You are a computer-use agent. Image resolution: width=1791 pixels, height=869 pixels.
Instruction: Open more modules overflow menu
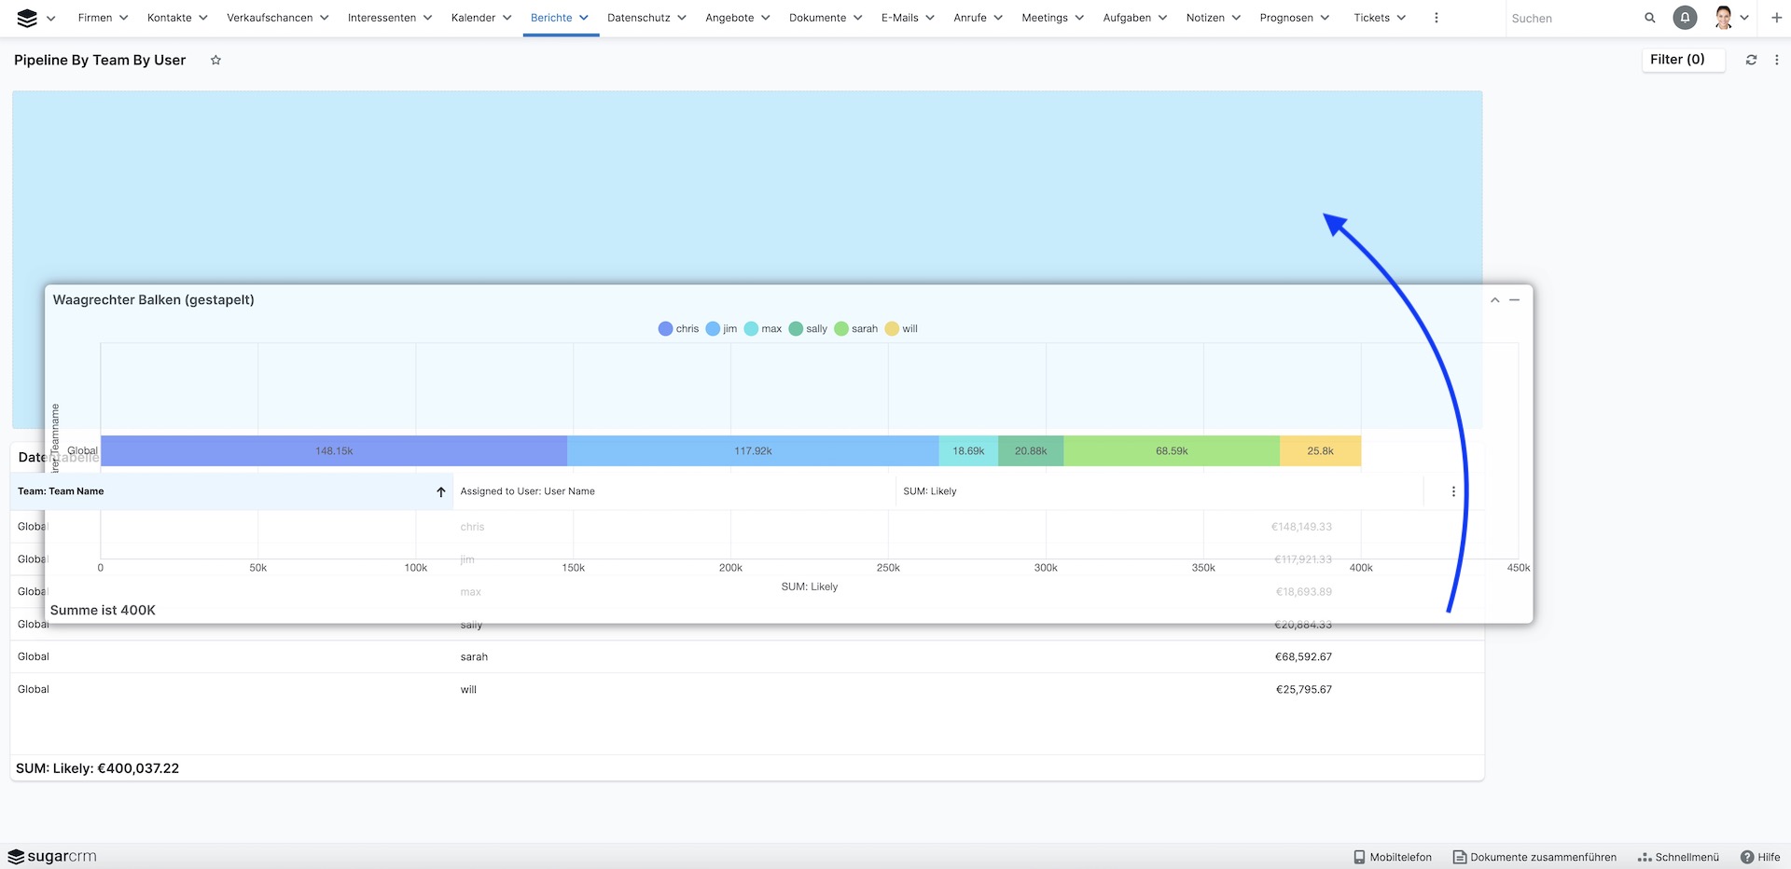point(1436,18)
